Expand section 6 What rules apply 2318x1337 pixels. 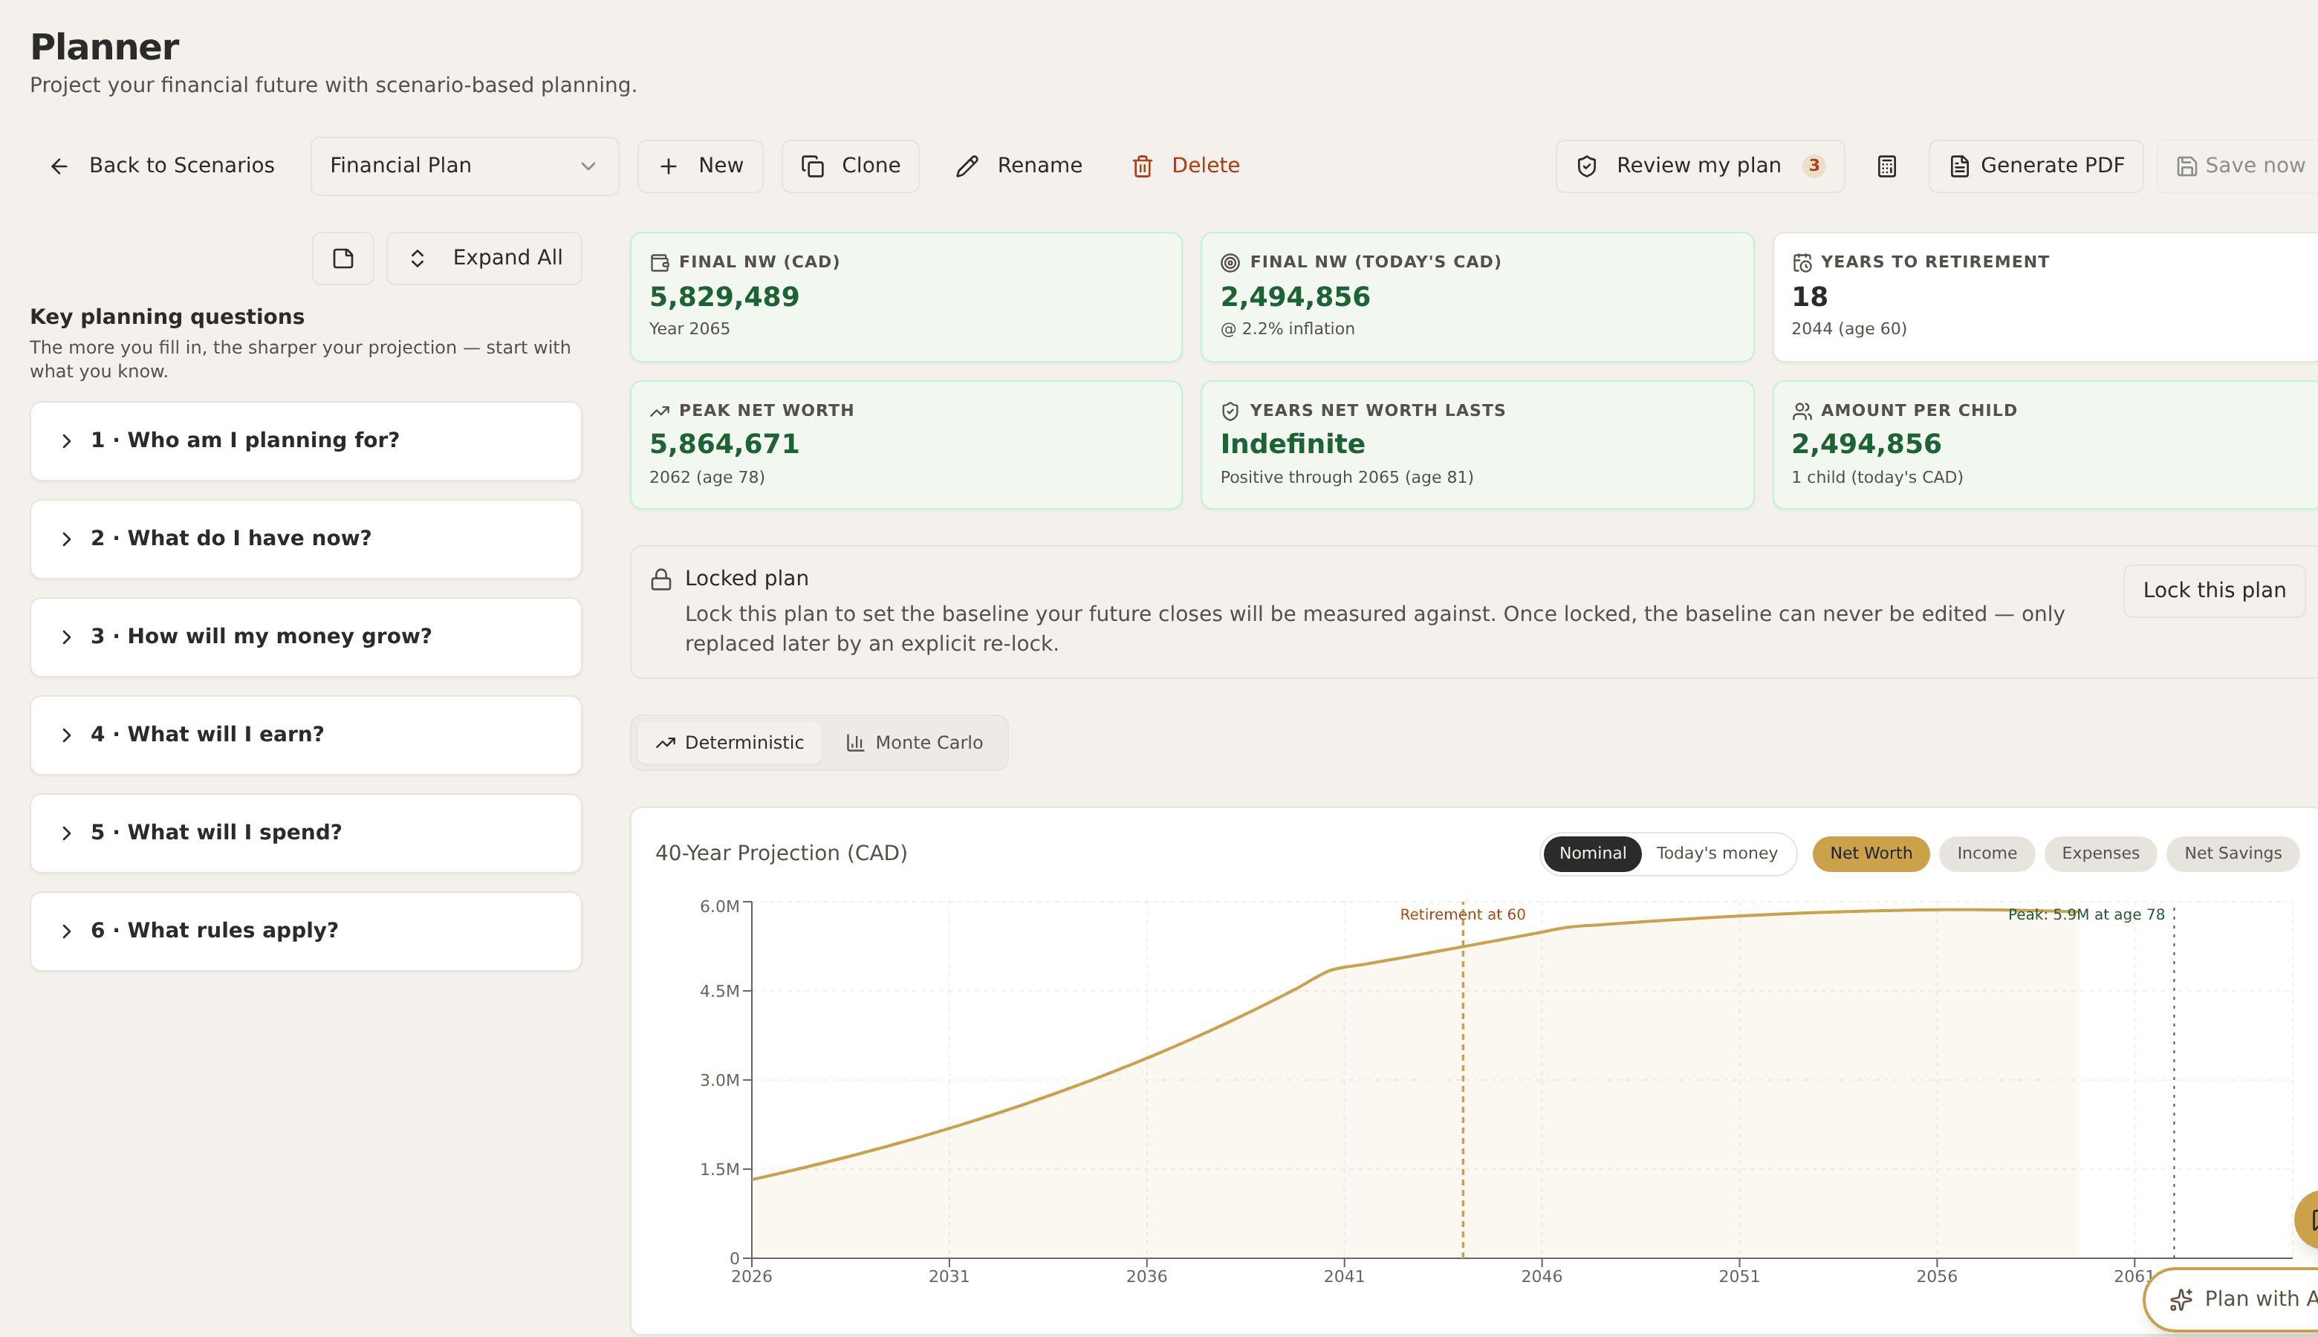tap(306, 931)
